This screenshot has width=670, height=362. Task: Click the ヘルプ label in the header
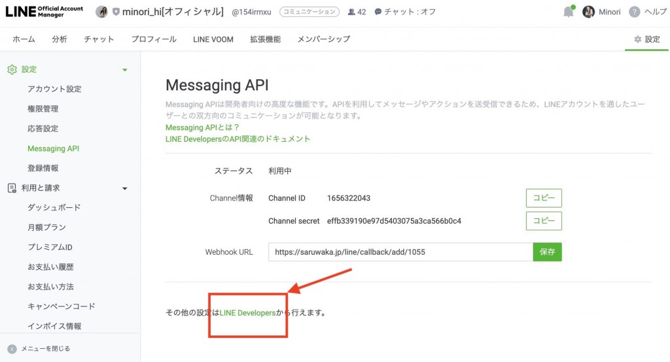tap(656, 12)
